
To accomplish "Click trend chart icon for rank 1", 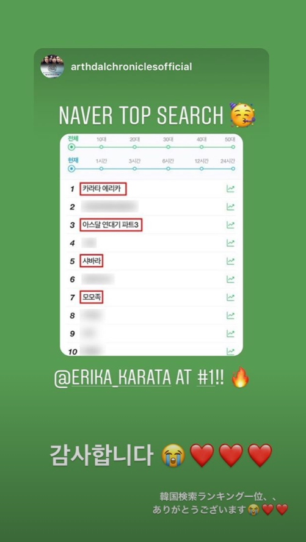I will pos(230,189).
